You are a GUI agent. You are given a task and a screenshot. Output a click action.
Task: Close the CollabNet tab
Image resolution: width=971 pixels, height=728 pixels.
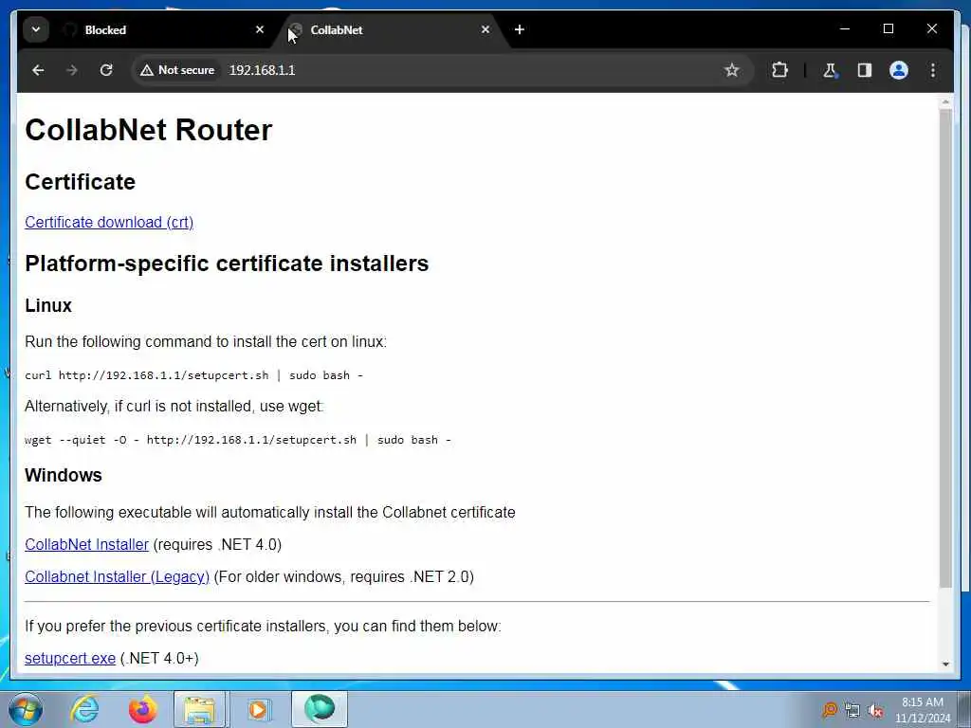tap(485, 29)
